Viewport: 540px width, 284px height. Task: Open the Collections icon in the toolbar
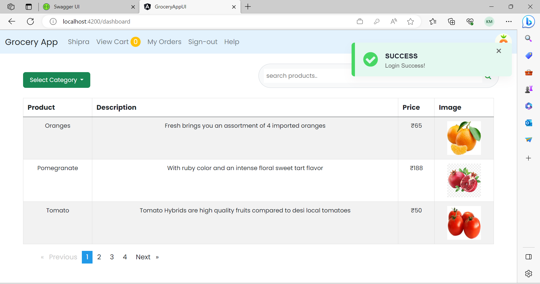point(451,21)
